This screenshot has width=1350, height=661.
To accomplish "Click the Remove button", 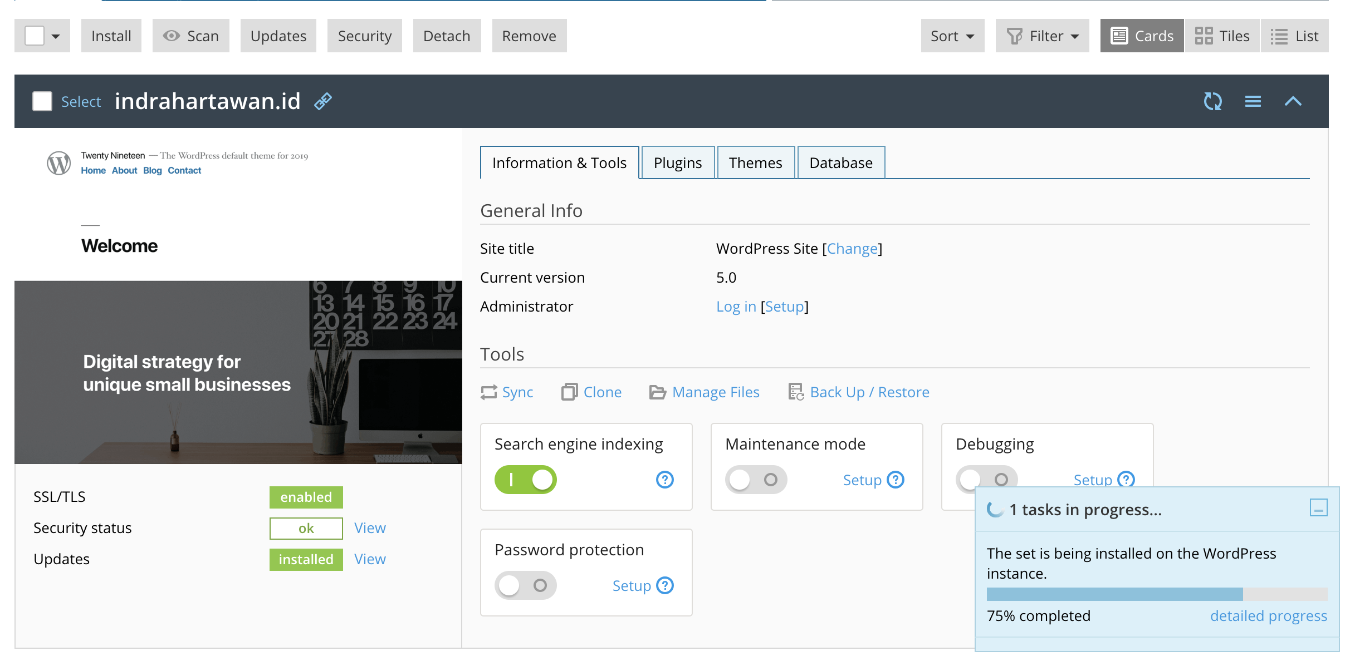I will point(529,36).
